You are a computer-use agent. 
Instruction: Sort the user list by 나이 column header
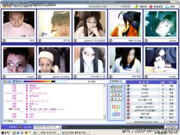[162, 82]
